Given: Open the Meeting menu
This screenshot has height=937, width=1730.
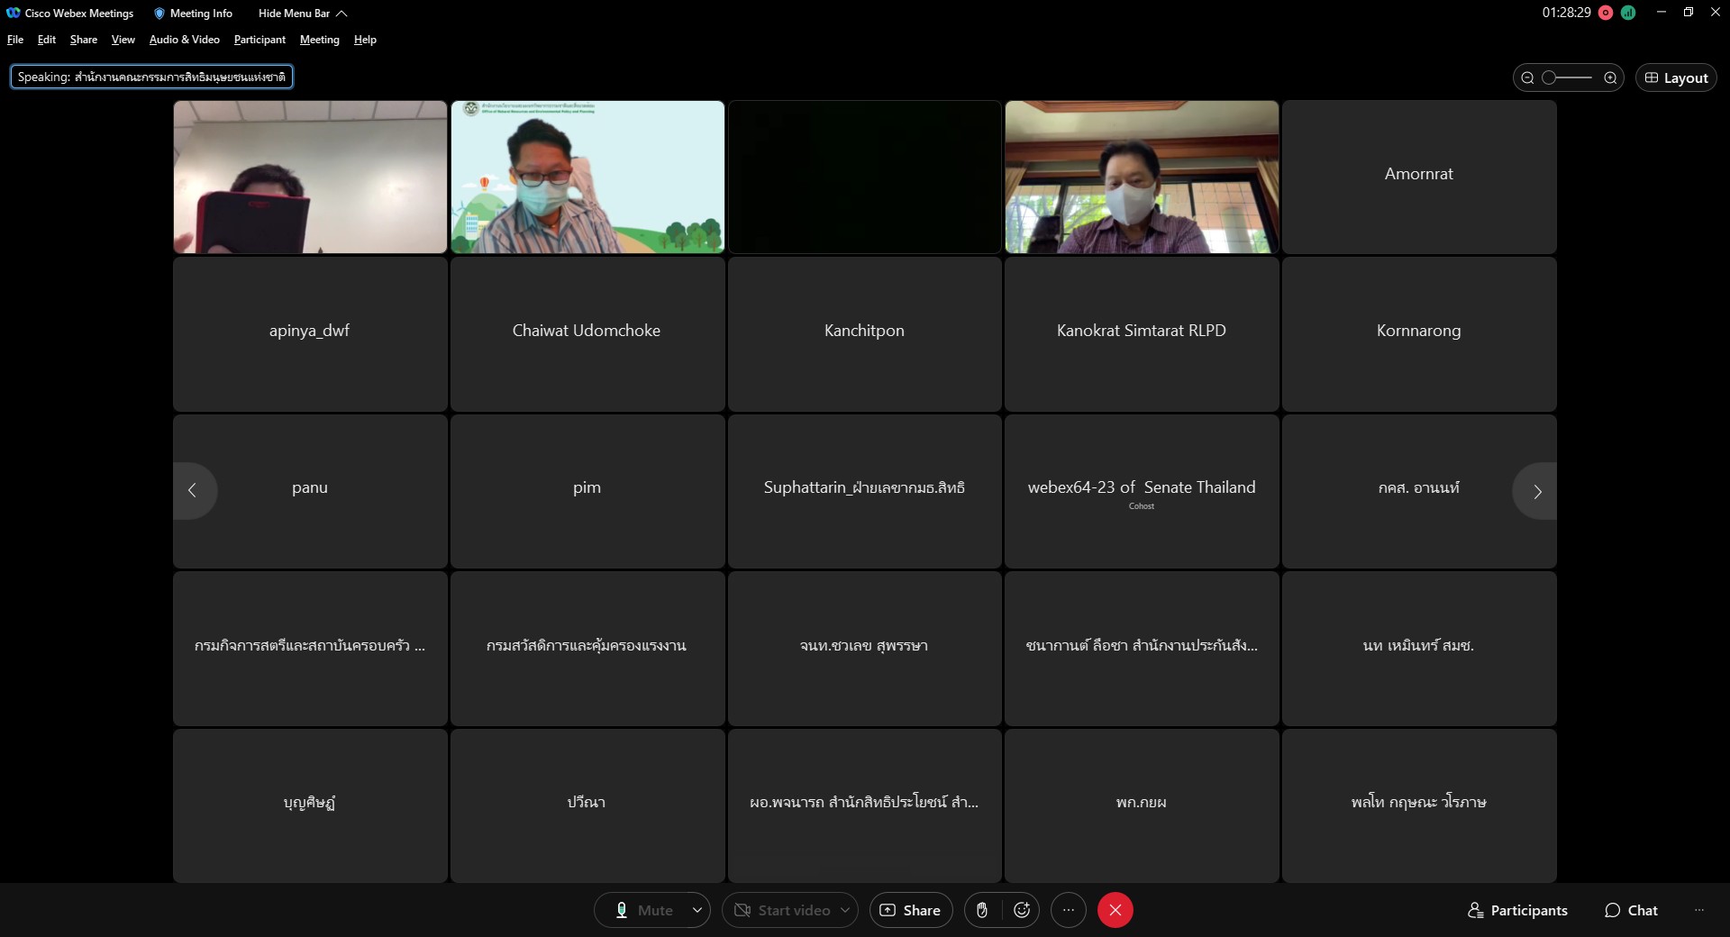Looking at the screenshot, I should [x=320, y=40].
